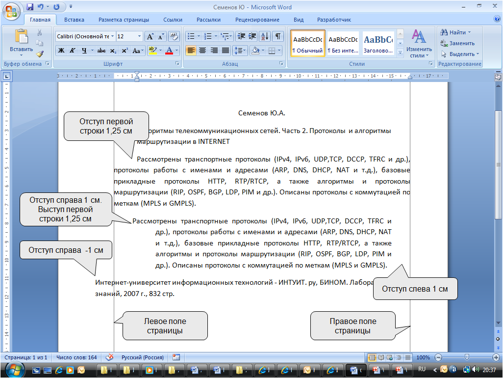Click the zoom slider in status bar
The image size is (503, 378).
click(467, 357)
